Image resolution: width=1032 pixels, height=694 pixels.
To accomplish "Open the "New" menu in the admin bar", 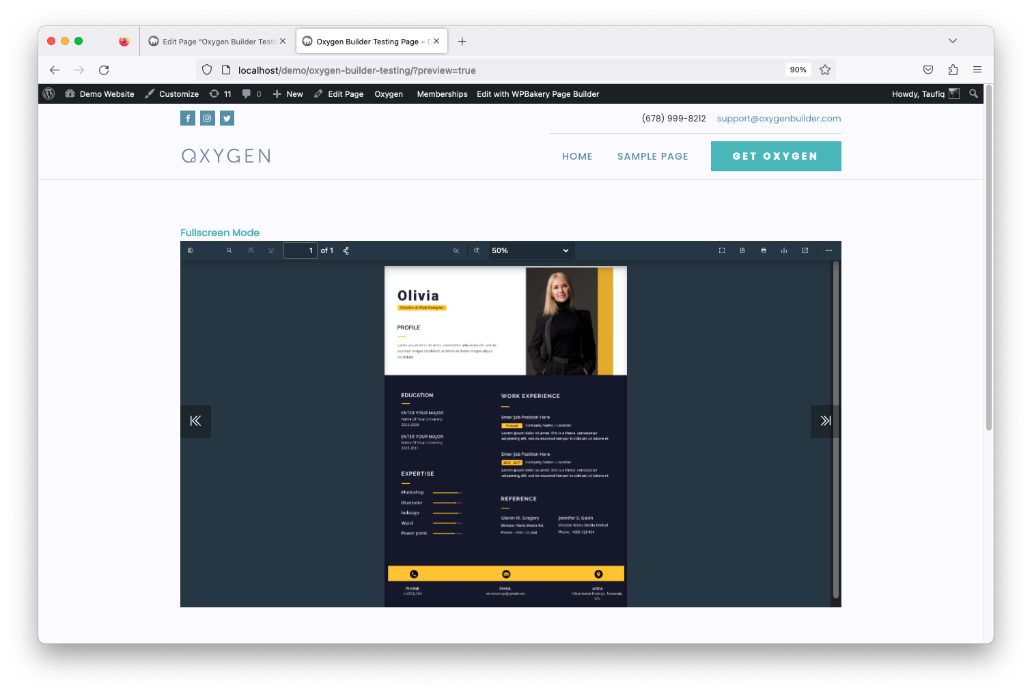I will pos(288,93).
